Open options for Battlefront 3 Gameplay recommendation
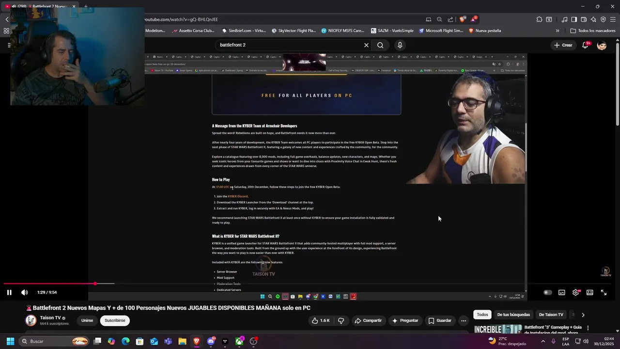Image resolution: width=620 pixels, height=349 pixels. (x=588, y=328)
